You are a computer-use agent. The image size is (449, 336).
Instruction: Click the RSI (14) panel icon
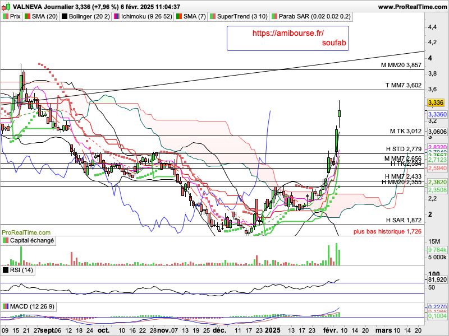tap(6, 270)
